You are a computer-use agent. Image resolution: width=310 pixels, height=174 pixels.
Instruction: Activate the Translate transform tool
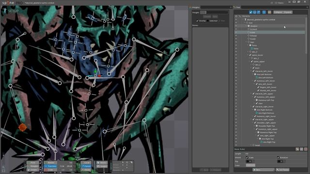[50, 166]
